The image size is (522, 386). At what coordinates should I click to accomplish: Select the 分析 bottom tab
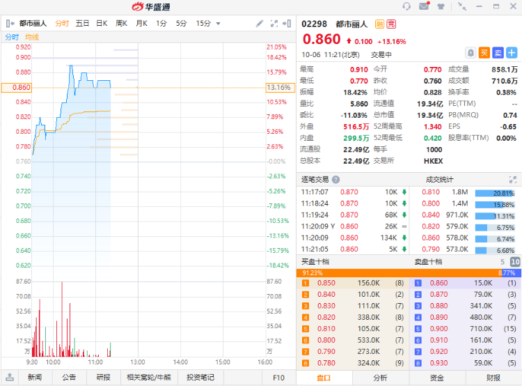pos(380,378)
